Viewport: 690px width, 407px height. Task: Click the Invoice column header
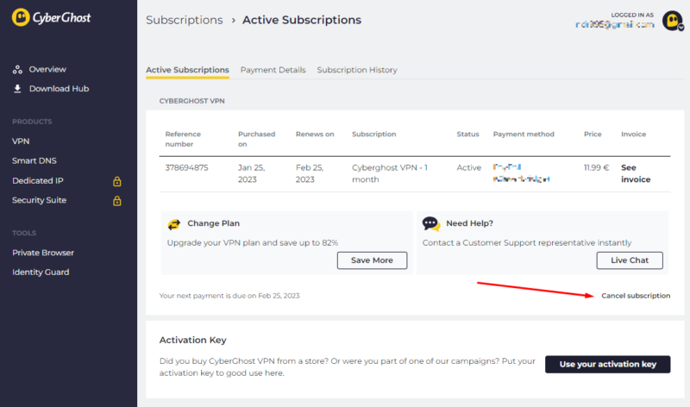(x=634, y=135)
